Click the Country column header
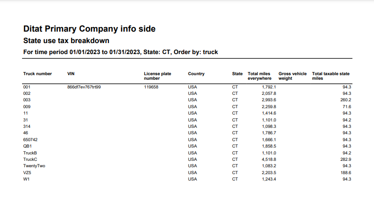Screen dimensions: 374x203 click(196, 74)
